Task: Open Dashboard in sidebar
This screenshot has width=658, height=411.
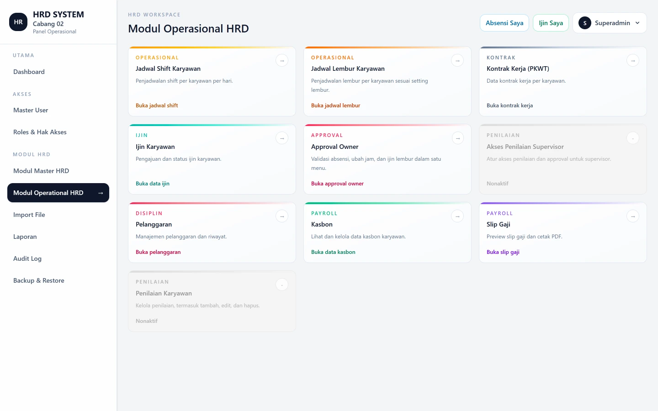Action: coord(58,72)
